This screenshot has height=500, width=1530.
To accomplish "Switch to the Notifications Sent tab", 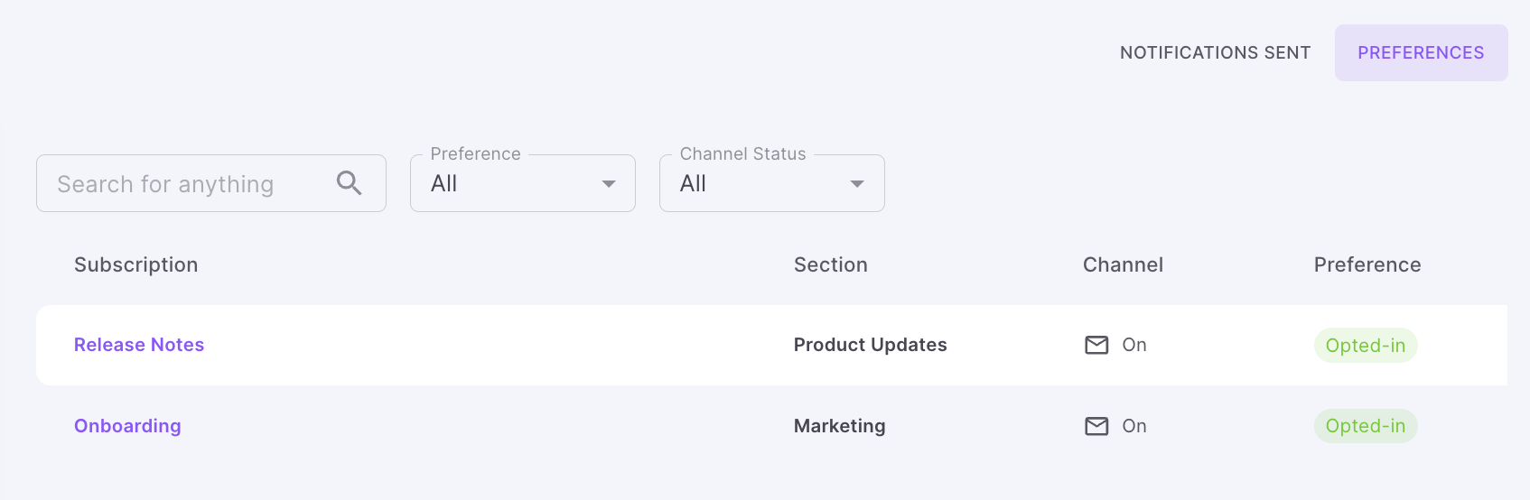I will click(x=1215, y=52).
